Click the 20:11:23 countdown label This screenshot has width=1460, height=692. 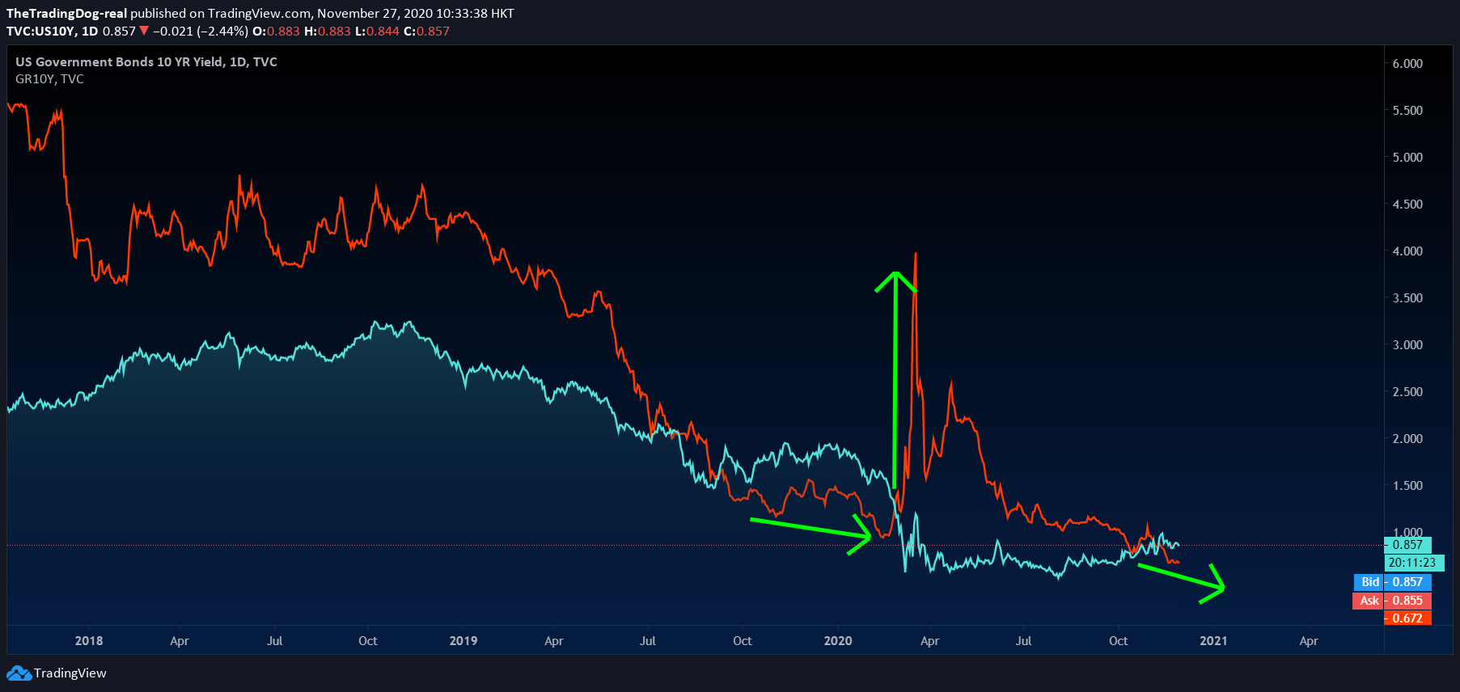tap(1414, 563)
